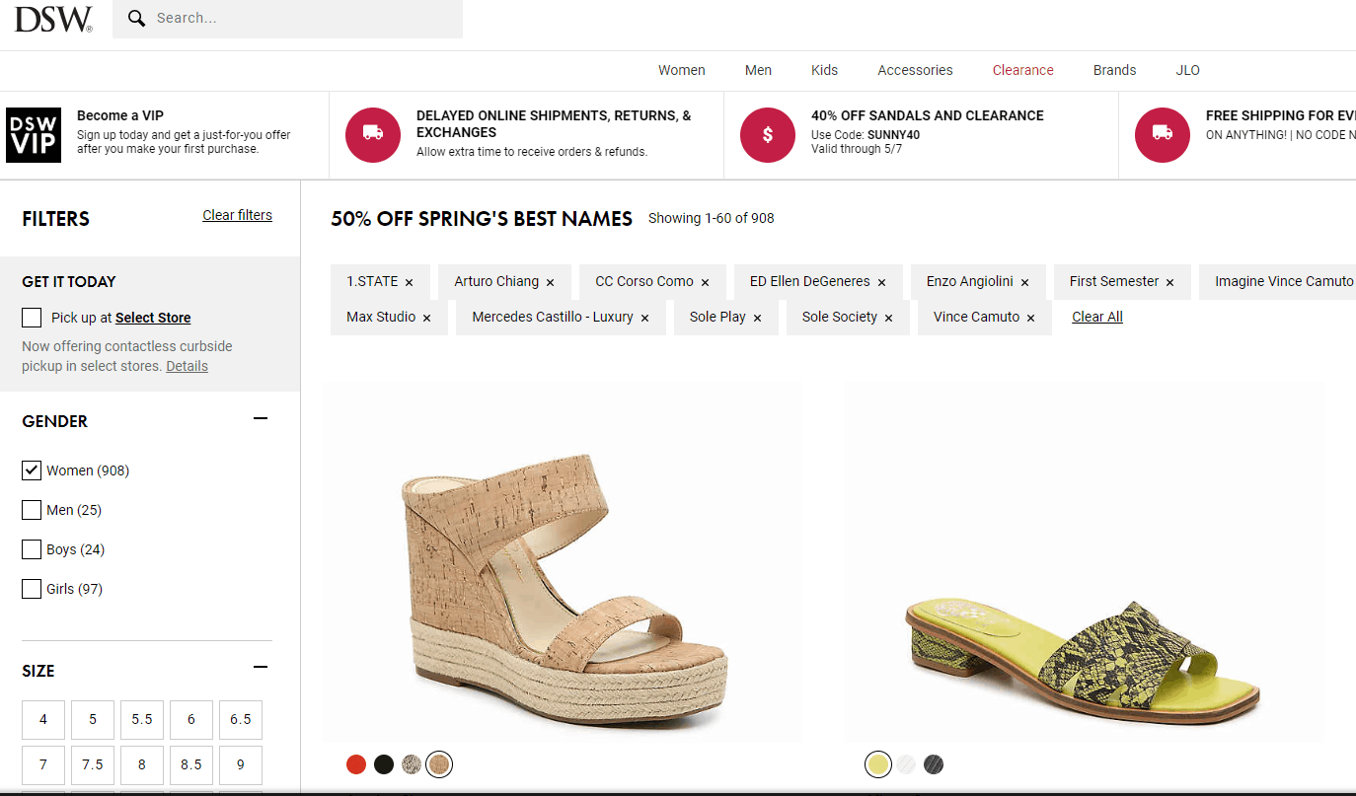Remove the Mercedes Castillo - Luxury filter

[644, 318]
